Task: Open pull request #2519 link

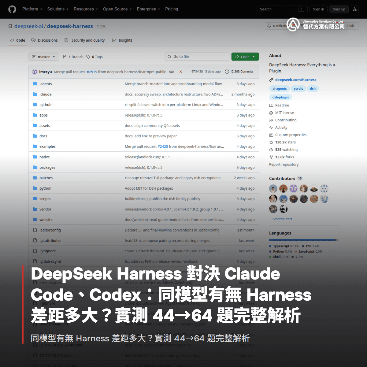Action: pyautogui.click(x=92, y=72)
